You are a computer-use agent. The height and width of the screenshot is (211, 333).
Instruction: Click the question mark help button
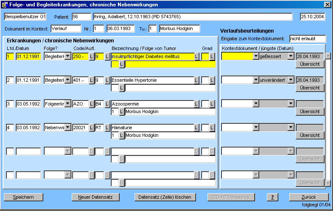[x=272, y=197]
